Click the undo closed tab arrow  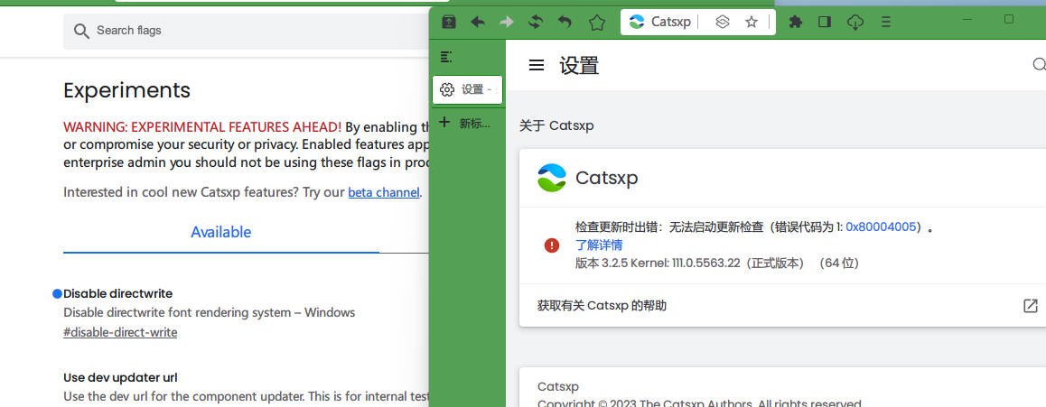tap(565, 23)
